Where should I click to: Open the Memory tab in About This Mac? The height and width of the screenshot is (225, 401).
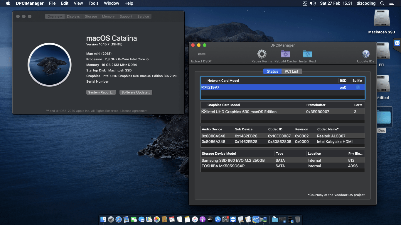[108, 16]
